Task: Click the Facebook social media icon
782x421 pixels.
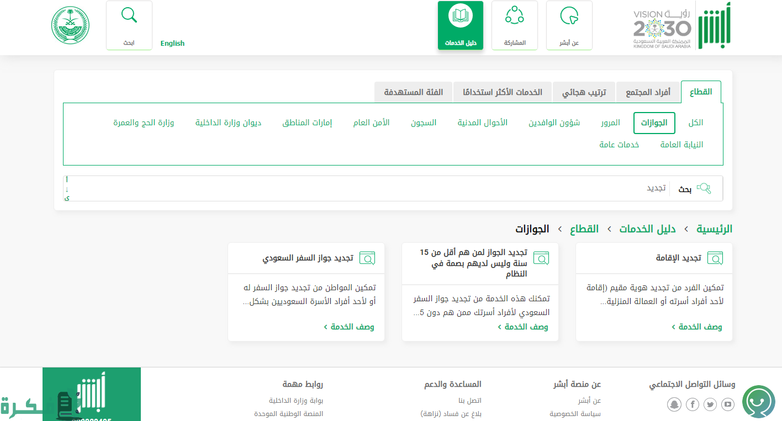Action: pyautogui.click(x=693, y=405)
